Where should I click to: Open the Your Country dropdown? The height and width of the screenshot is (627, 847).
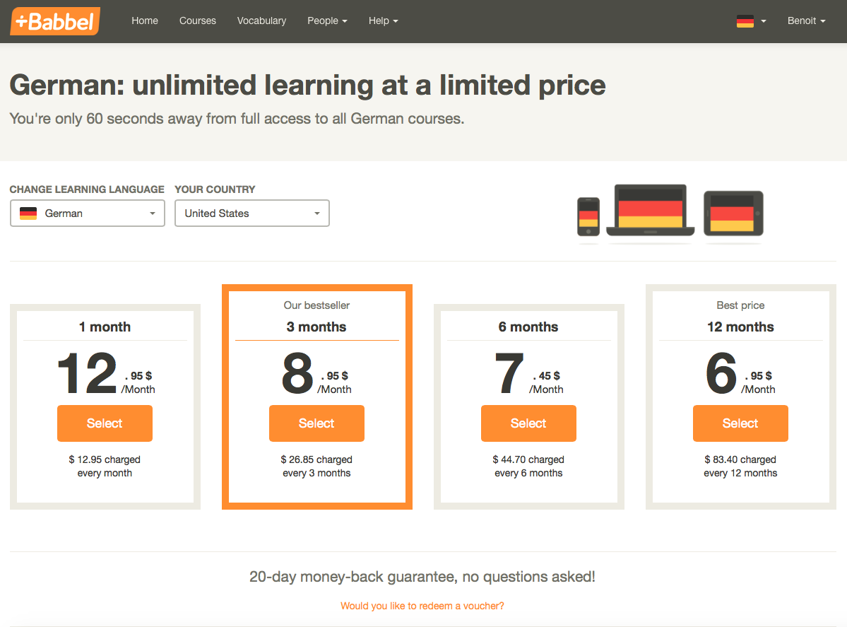[x=251, y=213]
